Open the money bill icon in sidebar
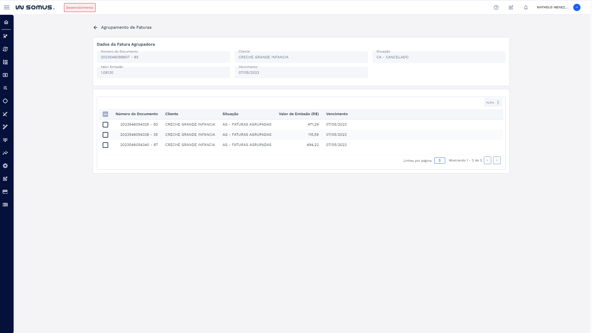 click(5, 75)
